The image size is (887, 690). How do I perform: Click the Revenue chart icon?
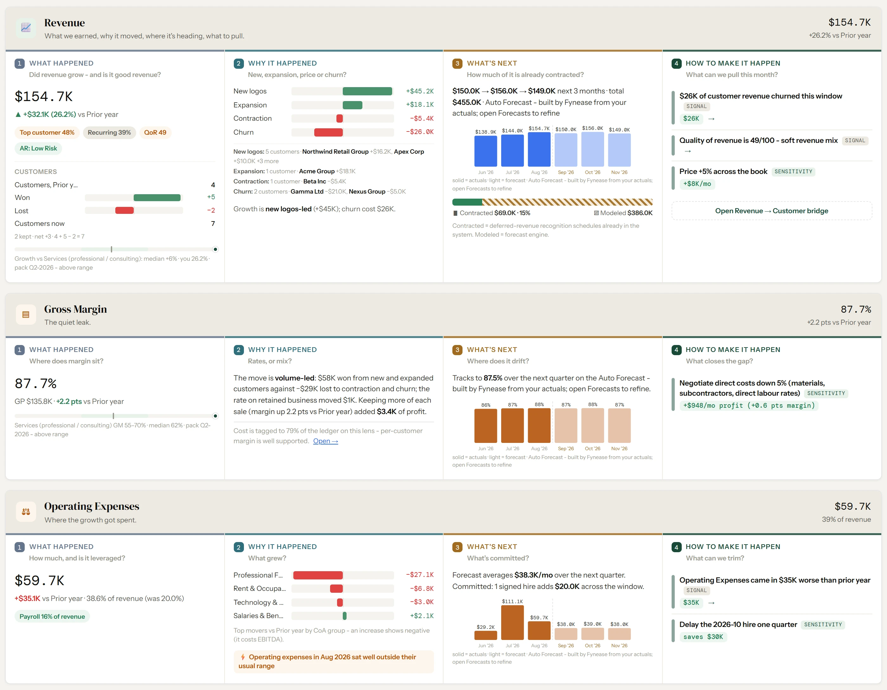(x=26, y=28)
